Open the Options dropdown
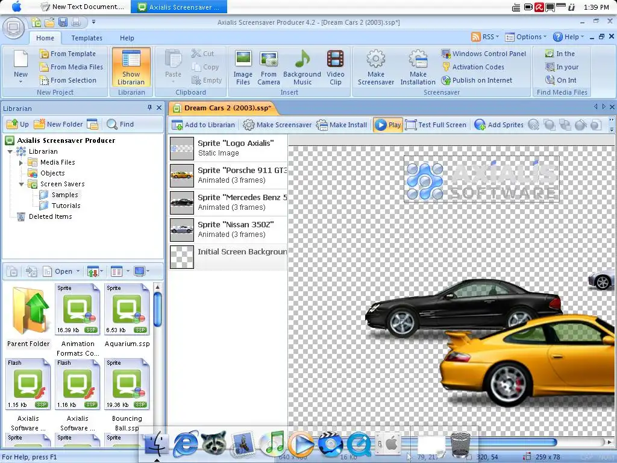 [525, 37]
